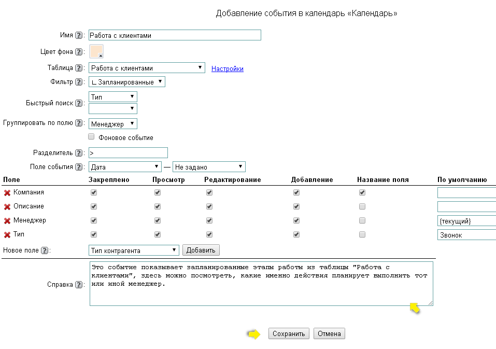Viewport: 496px width, 349px height.
Task: Remove the Менеджер field row
Action: click(7, 221)
